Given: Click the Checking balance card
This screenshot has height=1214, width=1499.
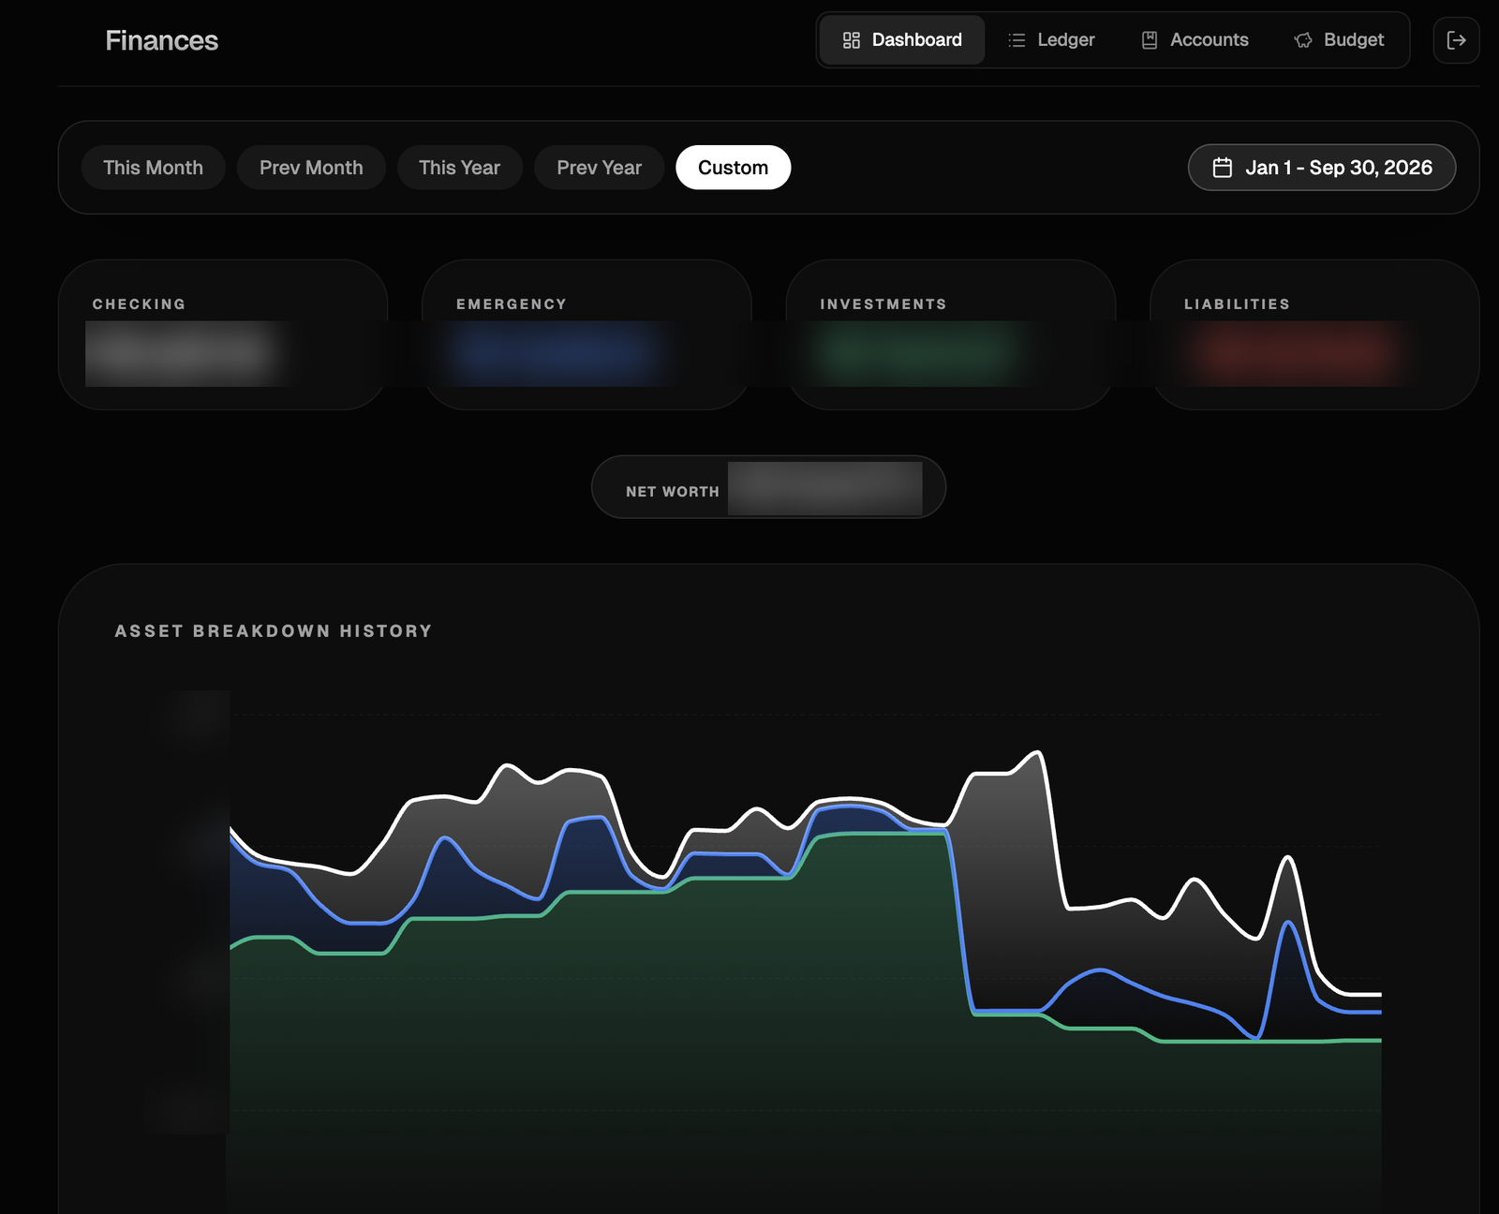Looking at the screenshot, I should coord(223,334).
